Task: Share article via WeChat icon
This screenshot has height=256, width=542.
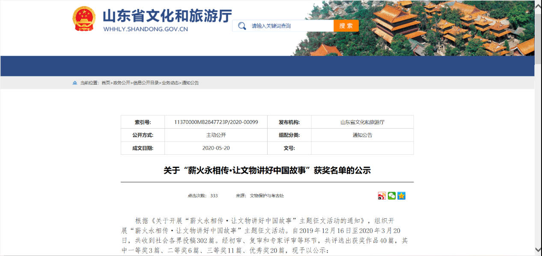Action: (392, 196)
